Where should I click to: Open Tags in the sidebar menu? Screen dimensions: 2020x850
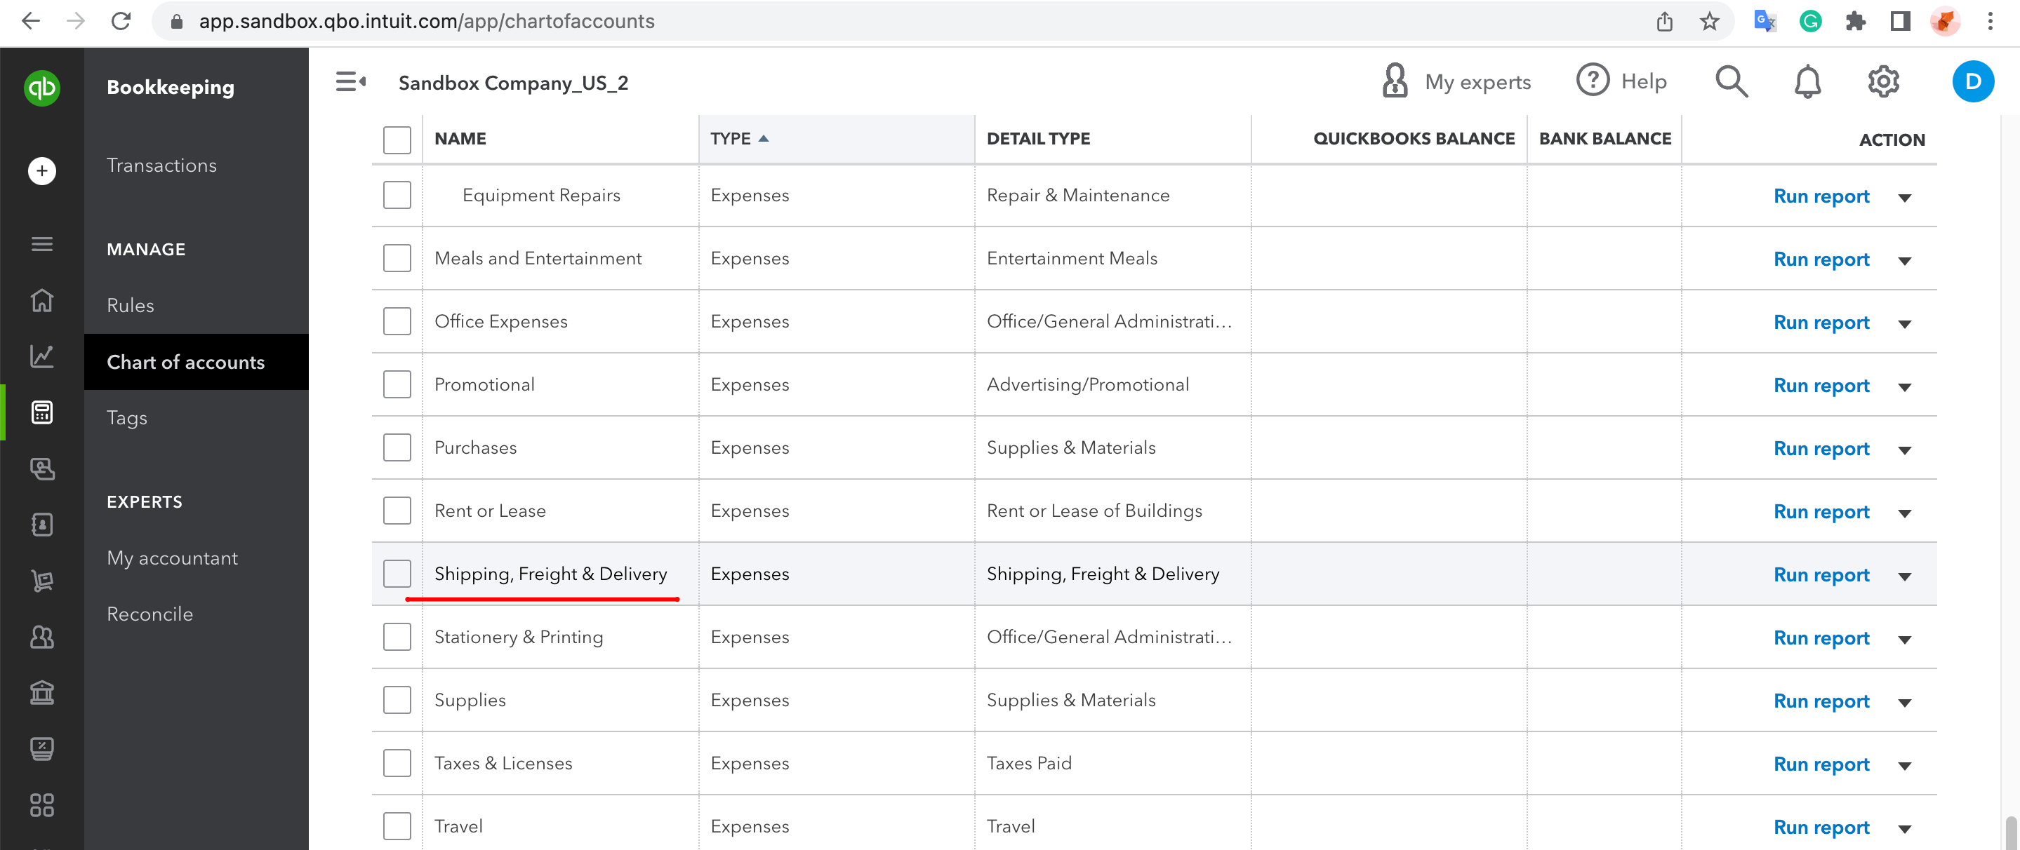(127, 417)
